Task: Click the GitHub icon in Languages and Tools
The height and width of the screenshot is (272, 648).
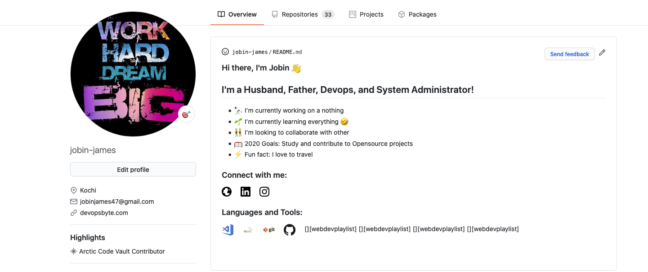Action: tap(290, 229)
